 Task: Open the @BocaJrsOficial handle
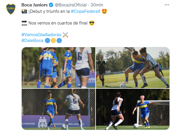coord(71,5)
